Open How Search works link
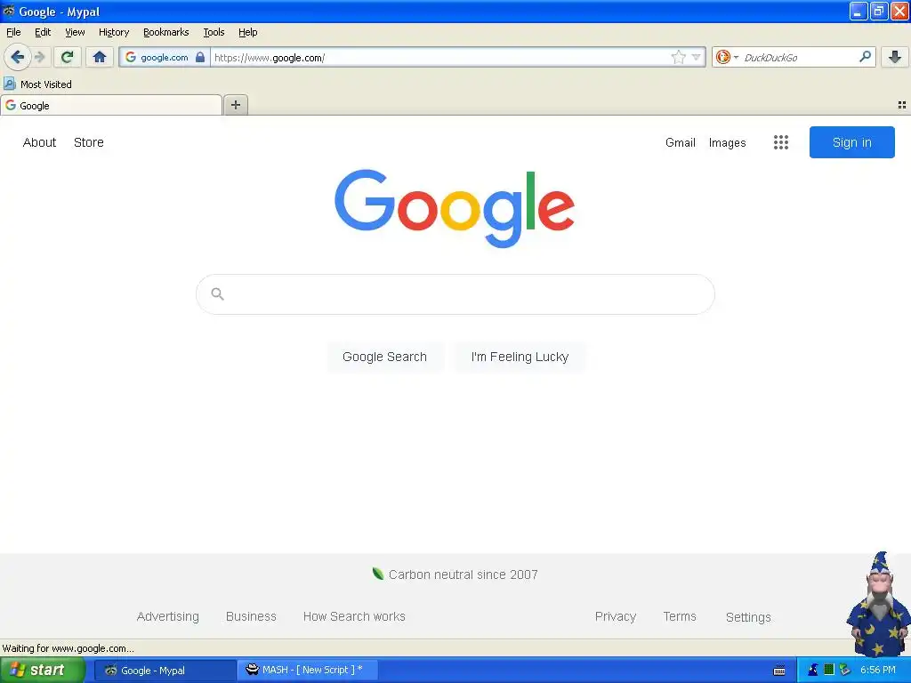The width and height of the screenshot is (911, 683). (354, 616)
